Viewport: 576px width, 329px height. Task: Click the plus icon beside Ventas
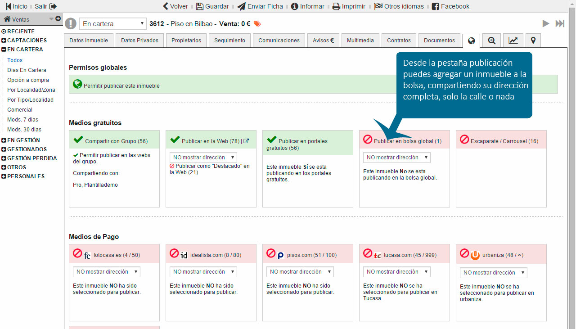(x=58, y=18)
